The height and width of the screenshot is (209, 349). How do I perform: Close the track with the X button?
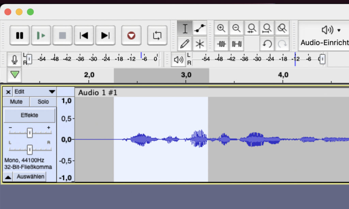coord(8,92)
